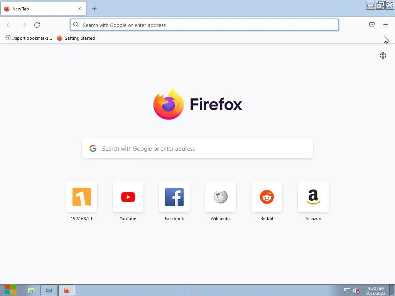395x296 pixels.
Task: Click the center Google search box
Action: pyautogui.click(x=197, y=148)
